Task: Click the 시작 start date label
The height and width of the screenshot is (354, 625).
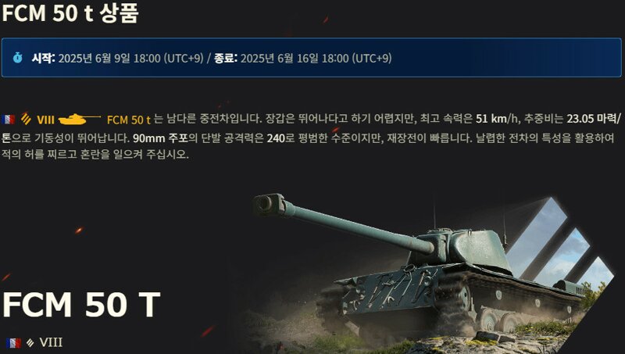Action: (x=43, y=58)
